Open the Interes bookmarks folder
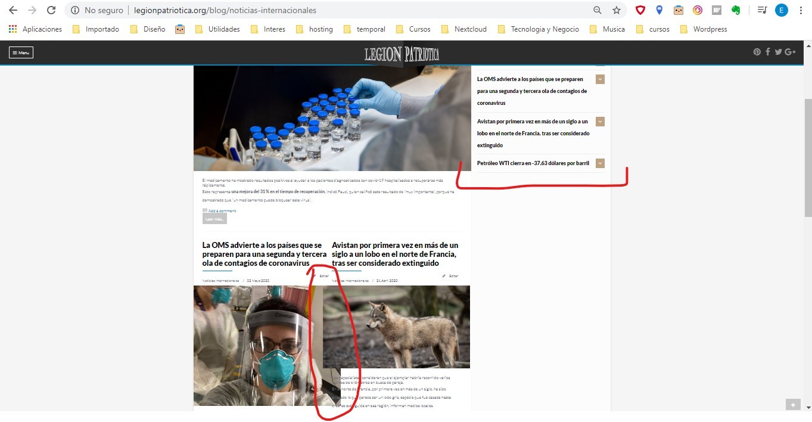The height and width of the screenshot is (422, 812). tap(268, 29)
